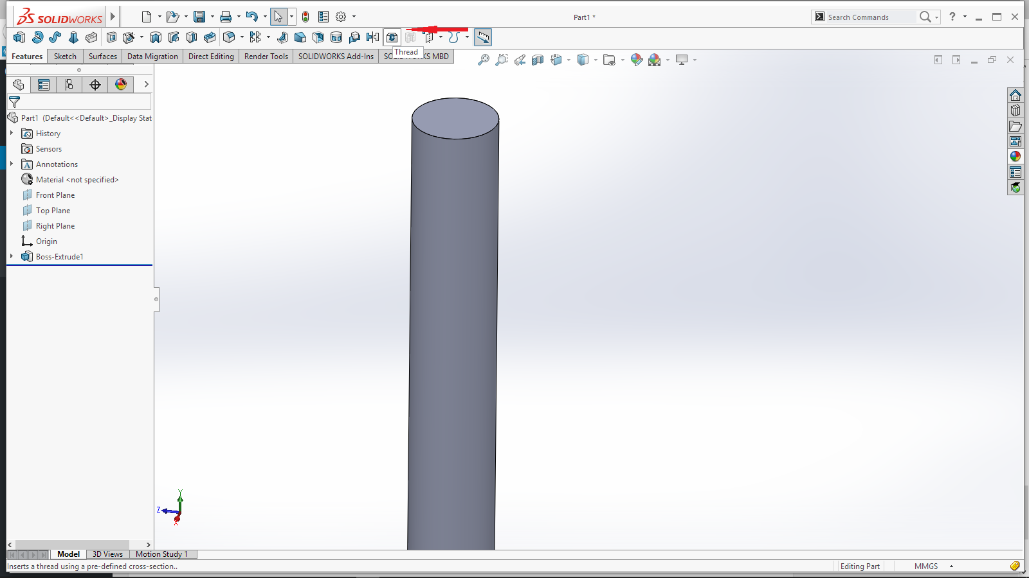Select Front Plane in feature tree
Viewport: 1029px width, 578px height.
click(x=55, y=195)
